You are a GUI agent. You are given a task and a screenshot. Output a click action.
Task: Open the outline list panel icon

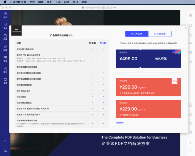(x=190, y=43)
